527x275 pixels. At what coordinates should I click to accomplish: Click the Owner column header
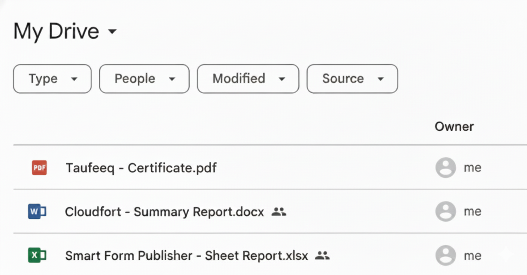point(454,126)
